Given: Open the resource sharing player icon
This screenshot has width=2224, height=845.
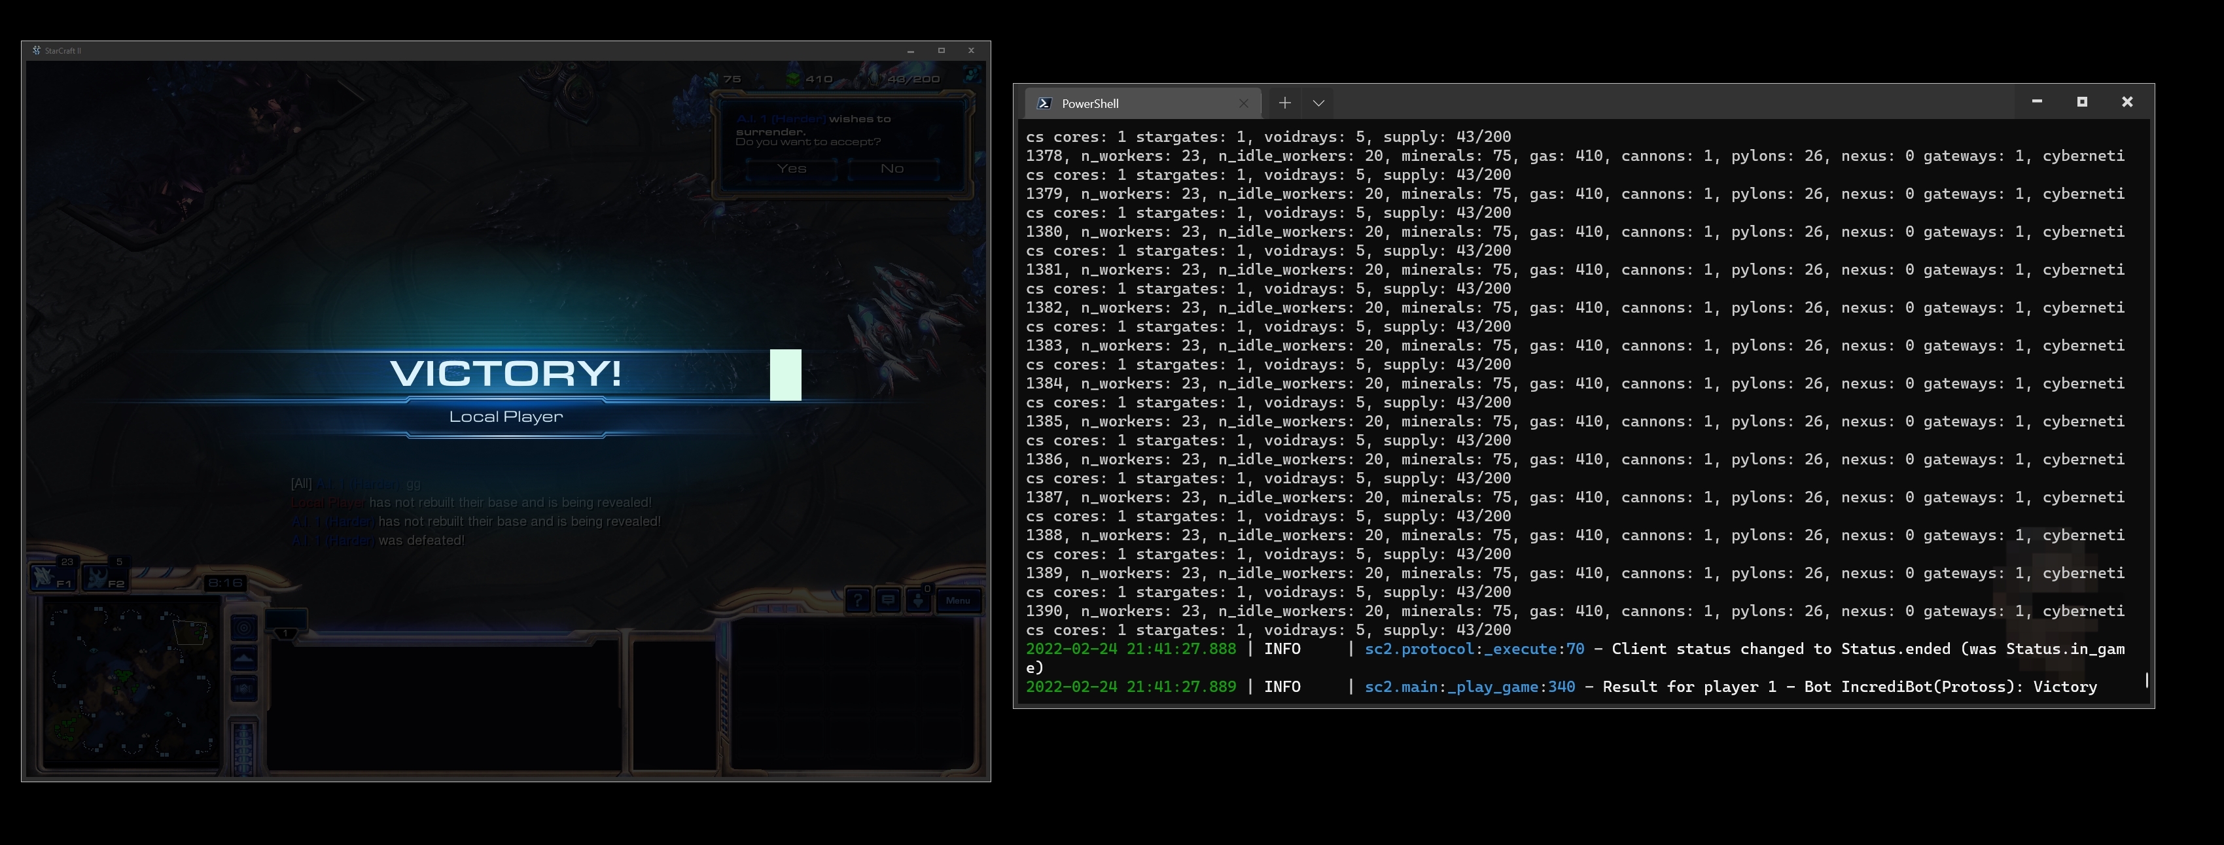Looking at the screenshot, I should coord(918,600).
